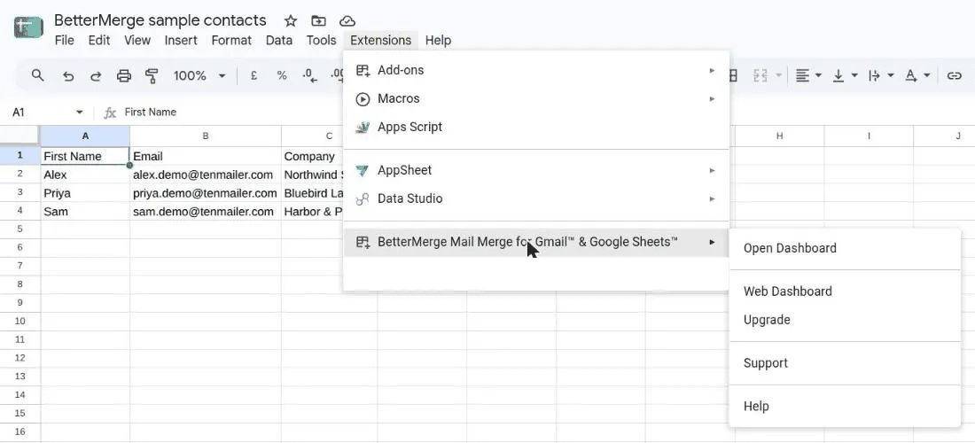The image size is (975, 443).
Task: Select column H header
Action: 780,136
